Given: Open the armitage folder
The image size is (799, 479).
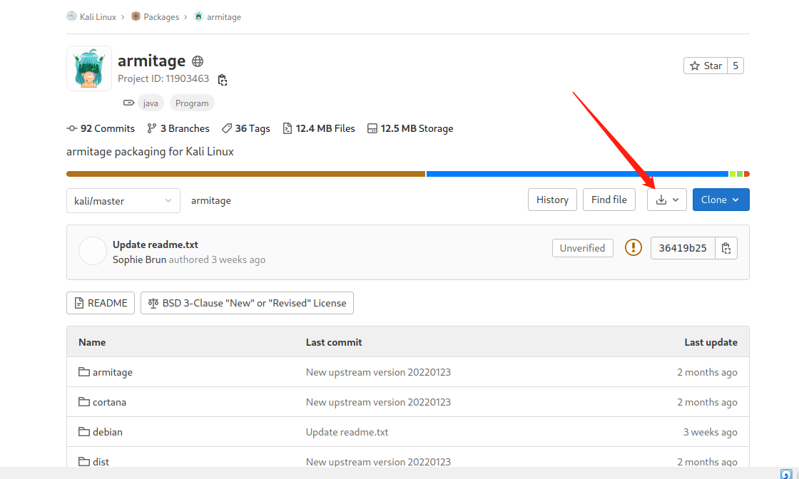Looking at the screenshot, I should [113, 372].
